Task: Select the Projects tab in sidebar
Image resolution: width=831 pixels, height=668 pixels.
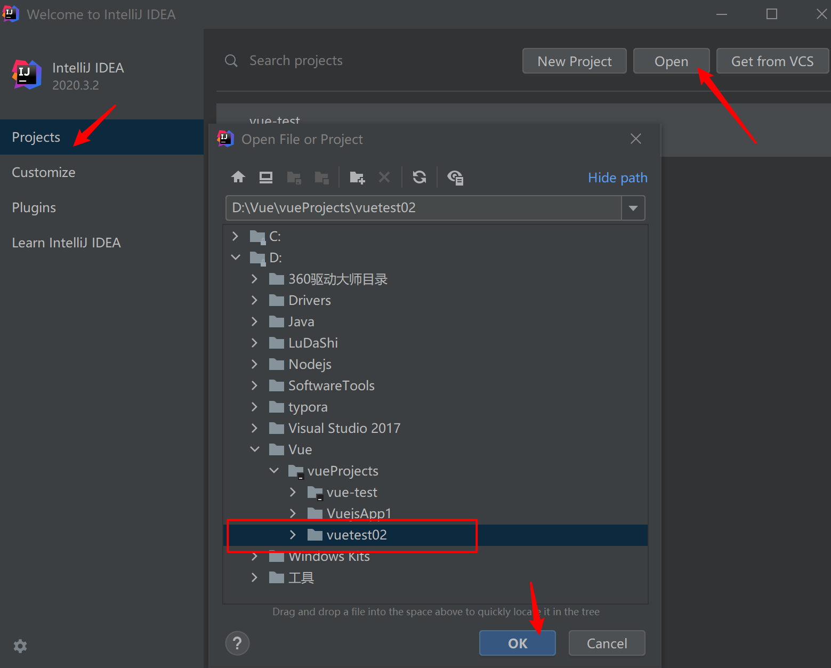Action: (x=102, y=137)
